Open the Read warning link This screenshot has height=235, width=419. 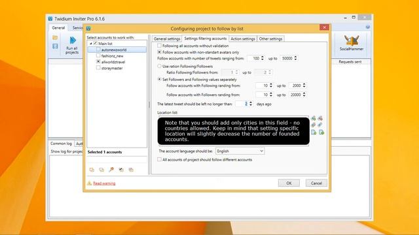tap(104, 183)
